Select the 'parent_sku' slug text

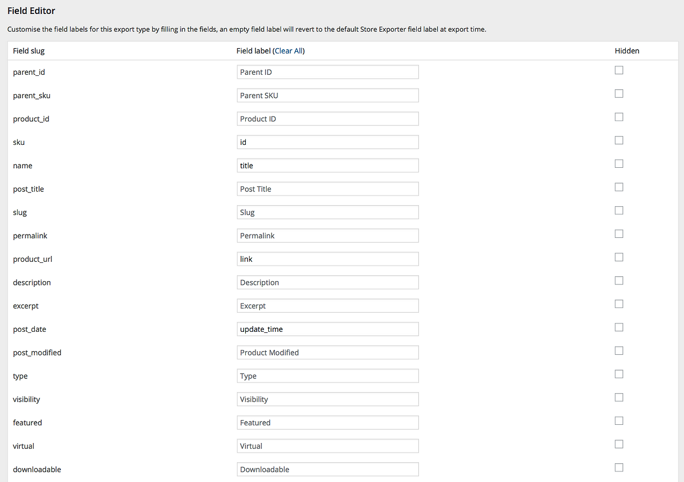tap(32, 96)
